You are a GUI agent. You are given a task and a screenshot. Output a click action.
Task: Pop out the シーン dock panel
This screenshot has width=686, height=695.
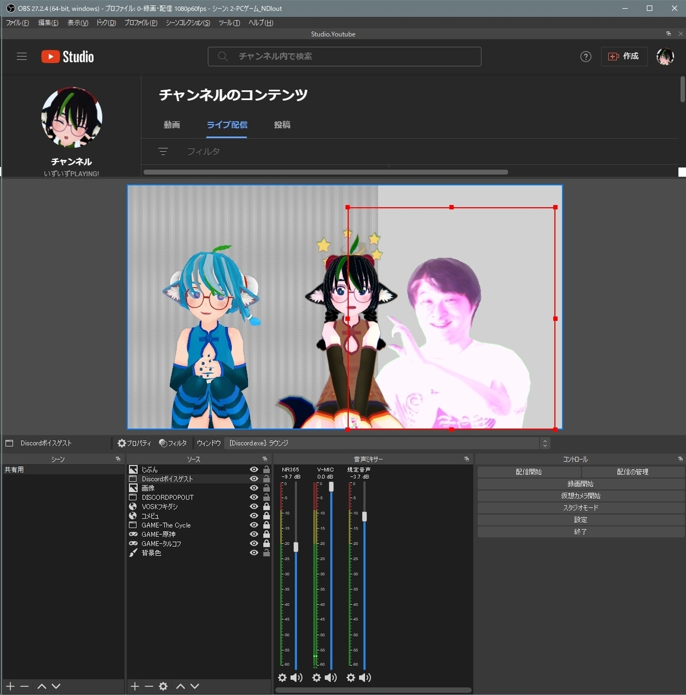pos(118,459)
